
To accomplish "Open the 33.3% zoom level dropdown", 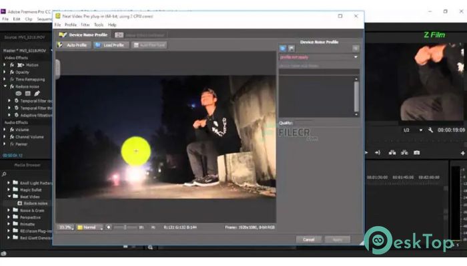I will pos(65,227).
